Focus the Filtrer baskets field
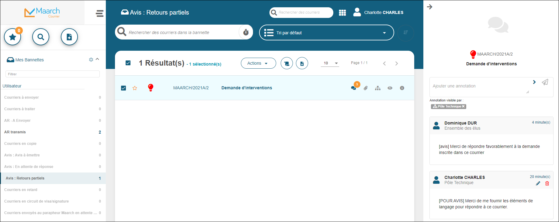The image size is (559, 222). coord(53,74)
